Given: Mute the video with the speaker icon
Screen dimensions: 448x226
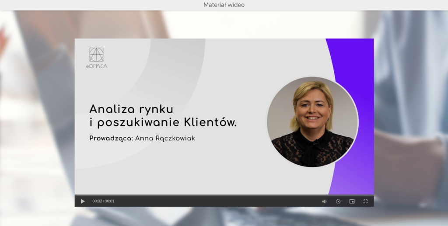Looking at the screenshot, I should (x=324, y=201).
